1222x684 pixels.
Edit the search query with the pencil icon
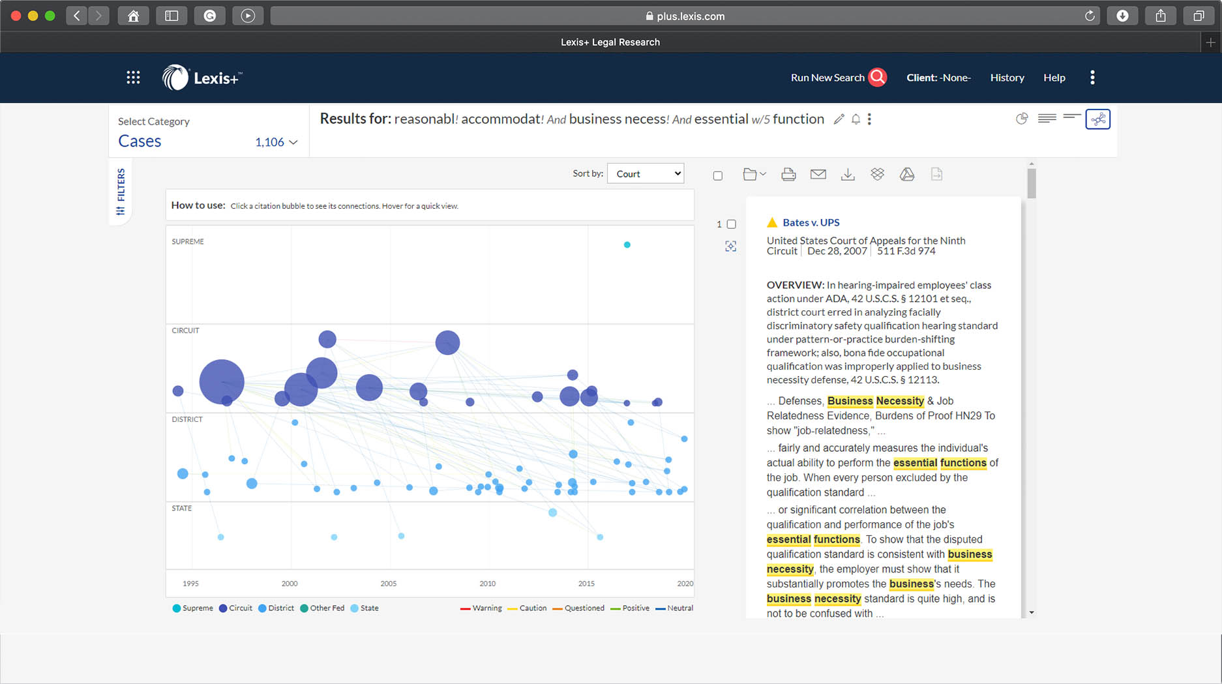point(839,119)
